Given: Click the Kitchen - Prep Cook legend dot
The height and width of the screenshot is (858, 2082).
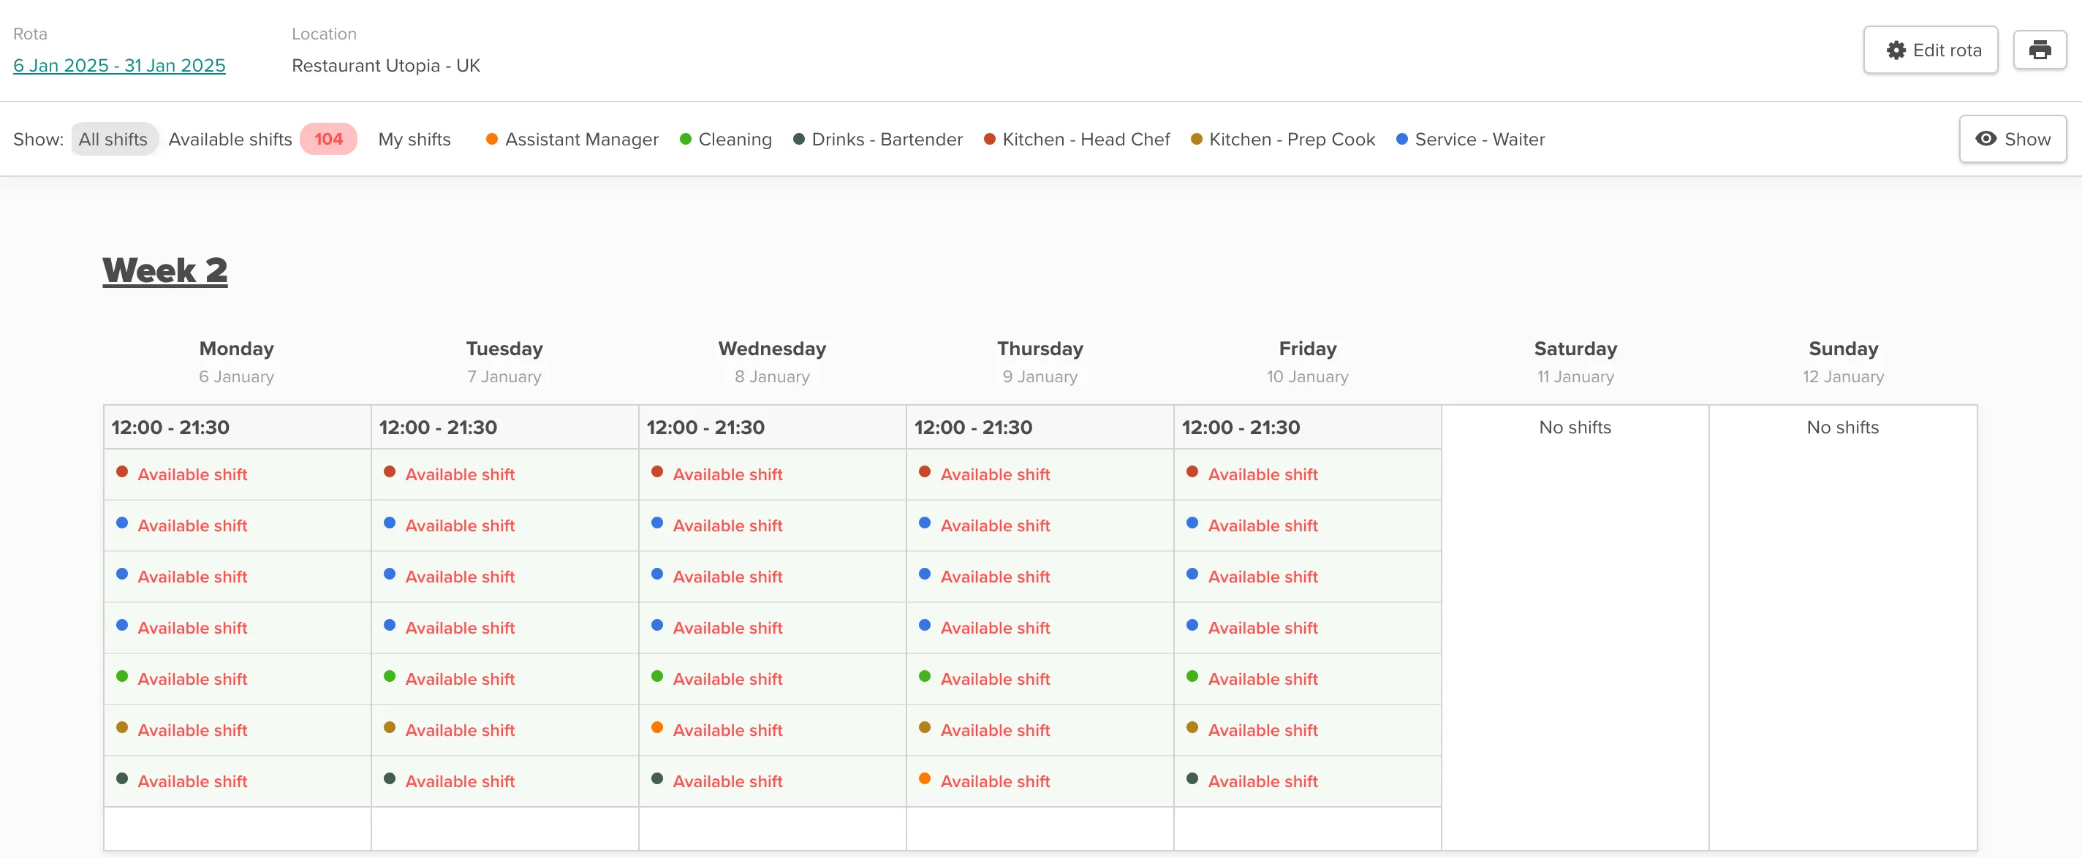Looking at the screenshot, I should [1194, 138].
